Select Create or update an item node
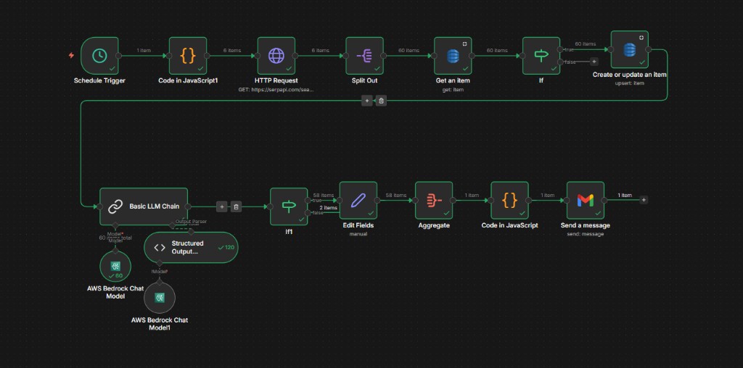 (629, 50)
